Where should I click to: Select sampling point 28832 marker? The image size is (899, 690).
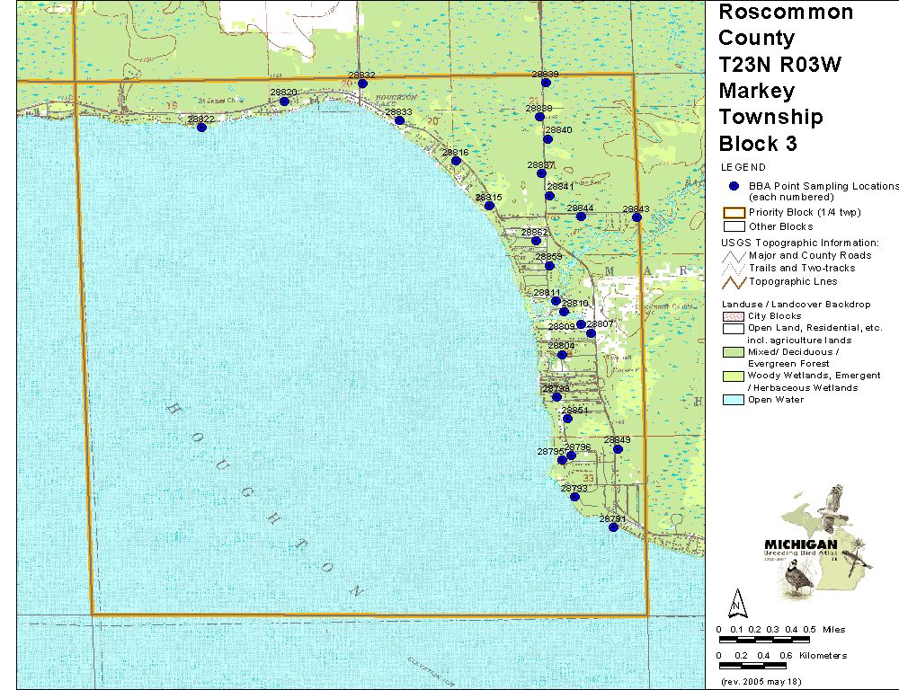click(362, 84)
